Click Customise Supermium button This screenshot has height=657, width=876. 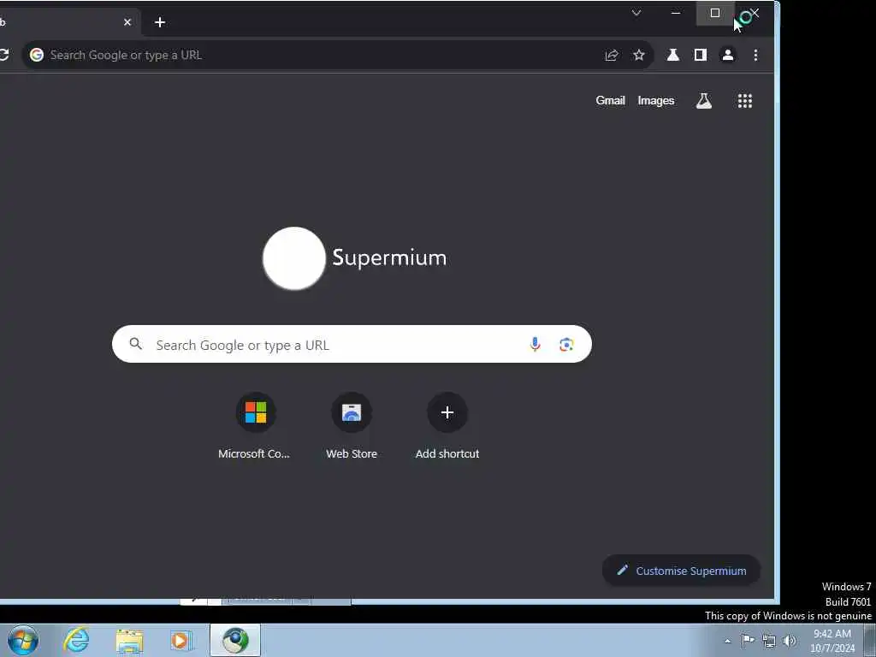pyautogui.click(x=681, y=571)
